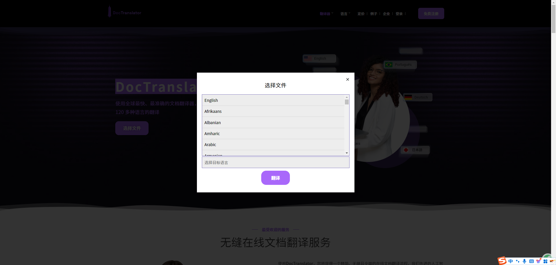The image size is (556, 265).
Task: Toggle Chinese/English mode on Sogou bar
Action: pyautogui.click(x=511, y=261)
